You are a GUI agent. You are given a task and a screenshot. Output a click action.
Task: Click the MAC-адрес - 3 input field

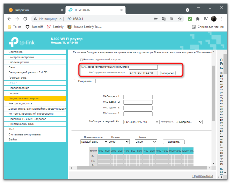(x=138, y=108)
